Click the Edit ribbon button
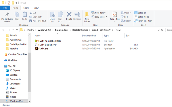Viewport: 172px width, 107px height. pos(124,17)
